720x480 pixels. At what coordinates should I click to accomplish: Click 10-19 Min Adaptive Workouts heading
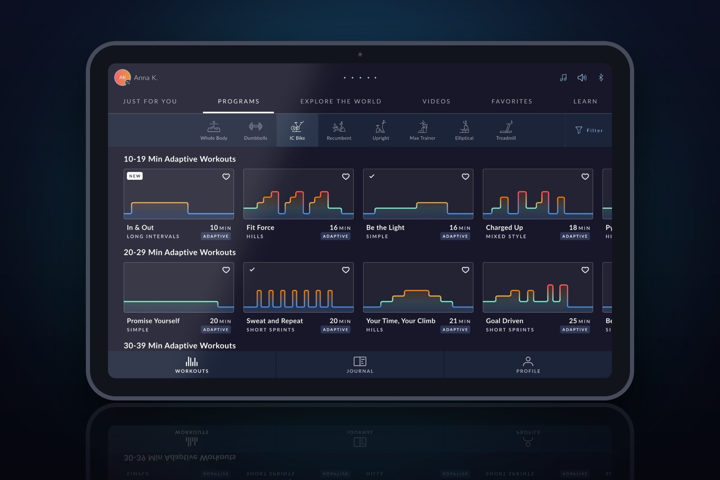(x=180, y=159)
